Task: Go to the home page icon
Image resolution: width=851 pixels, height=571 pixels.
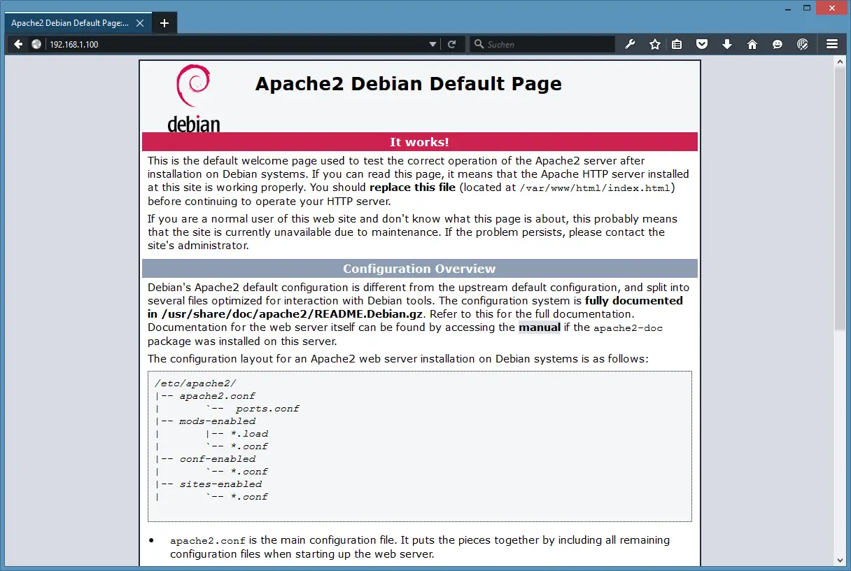Action: (752, 44)
